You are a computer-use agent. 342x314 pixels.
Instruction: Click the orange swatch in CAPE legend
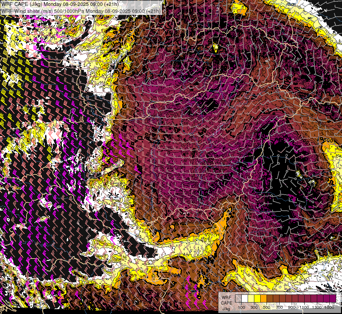(x=263, y=298)
